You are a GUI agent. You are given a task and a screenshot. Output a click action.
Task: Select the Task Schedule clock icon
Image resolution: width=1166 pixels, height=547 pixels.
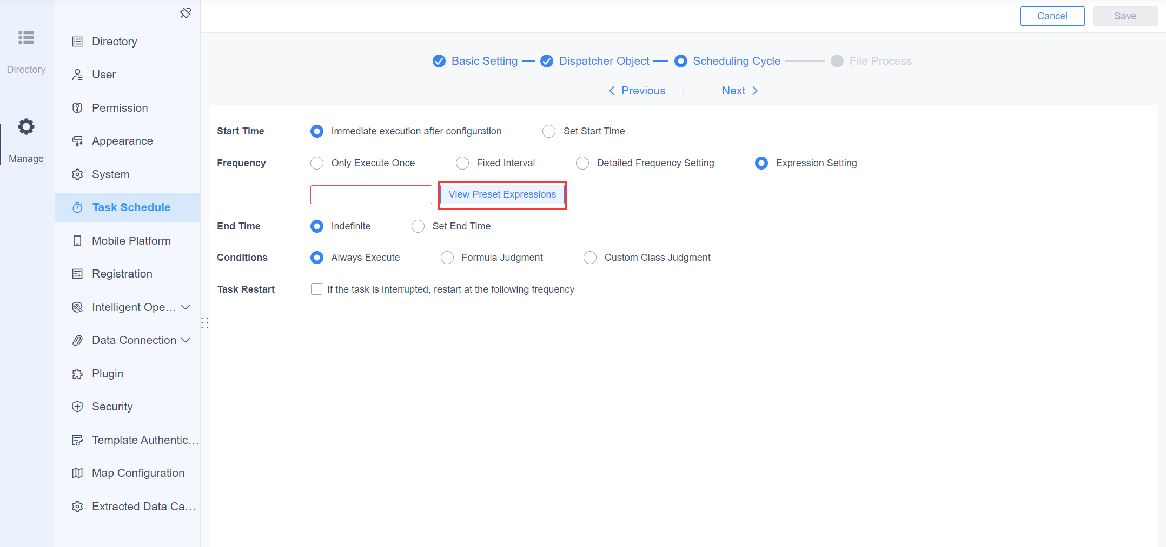78,207
